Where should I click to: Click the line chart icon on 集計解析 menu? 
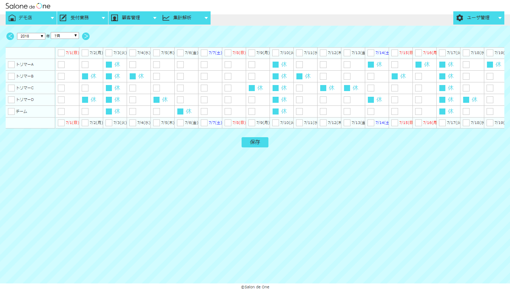point(166,18)
